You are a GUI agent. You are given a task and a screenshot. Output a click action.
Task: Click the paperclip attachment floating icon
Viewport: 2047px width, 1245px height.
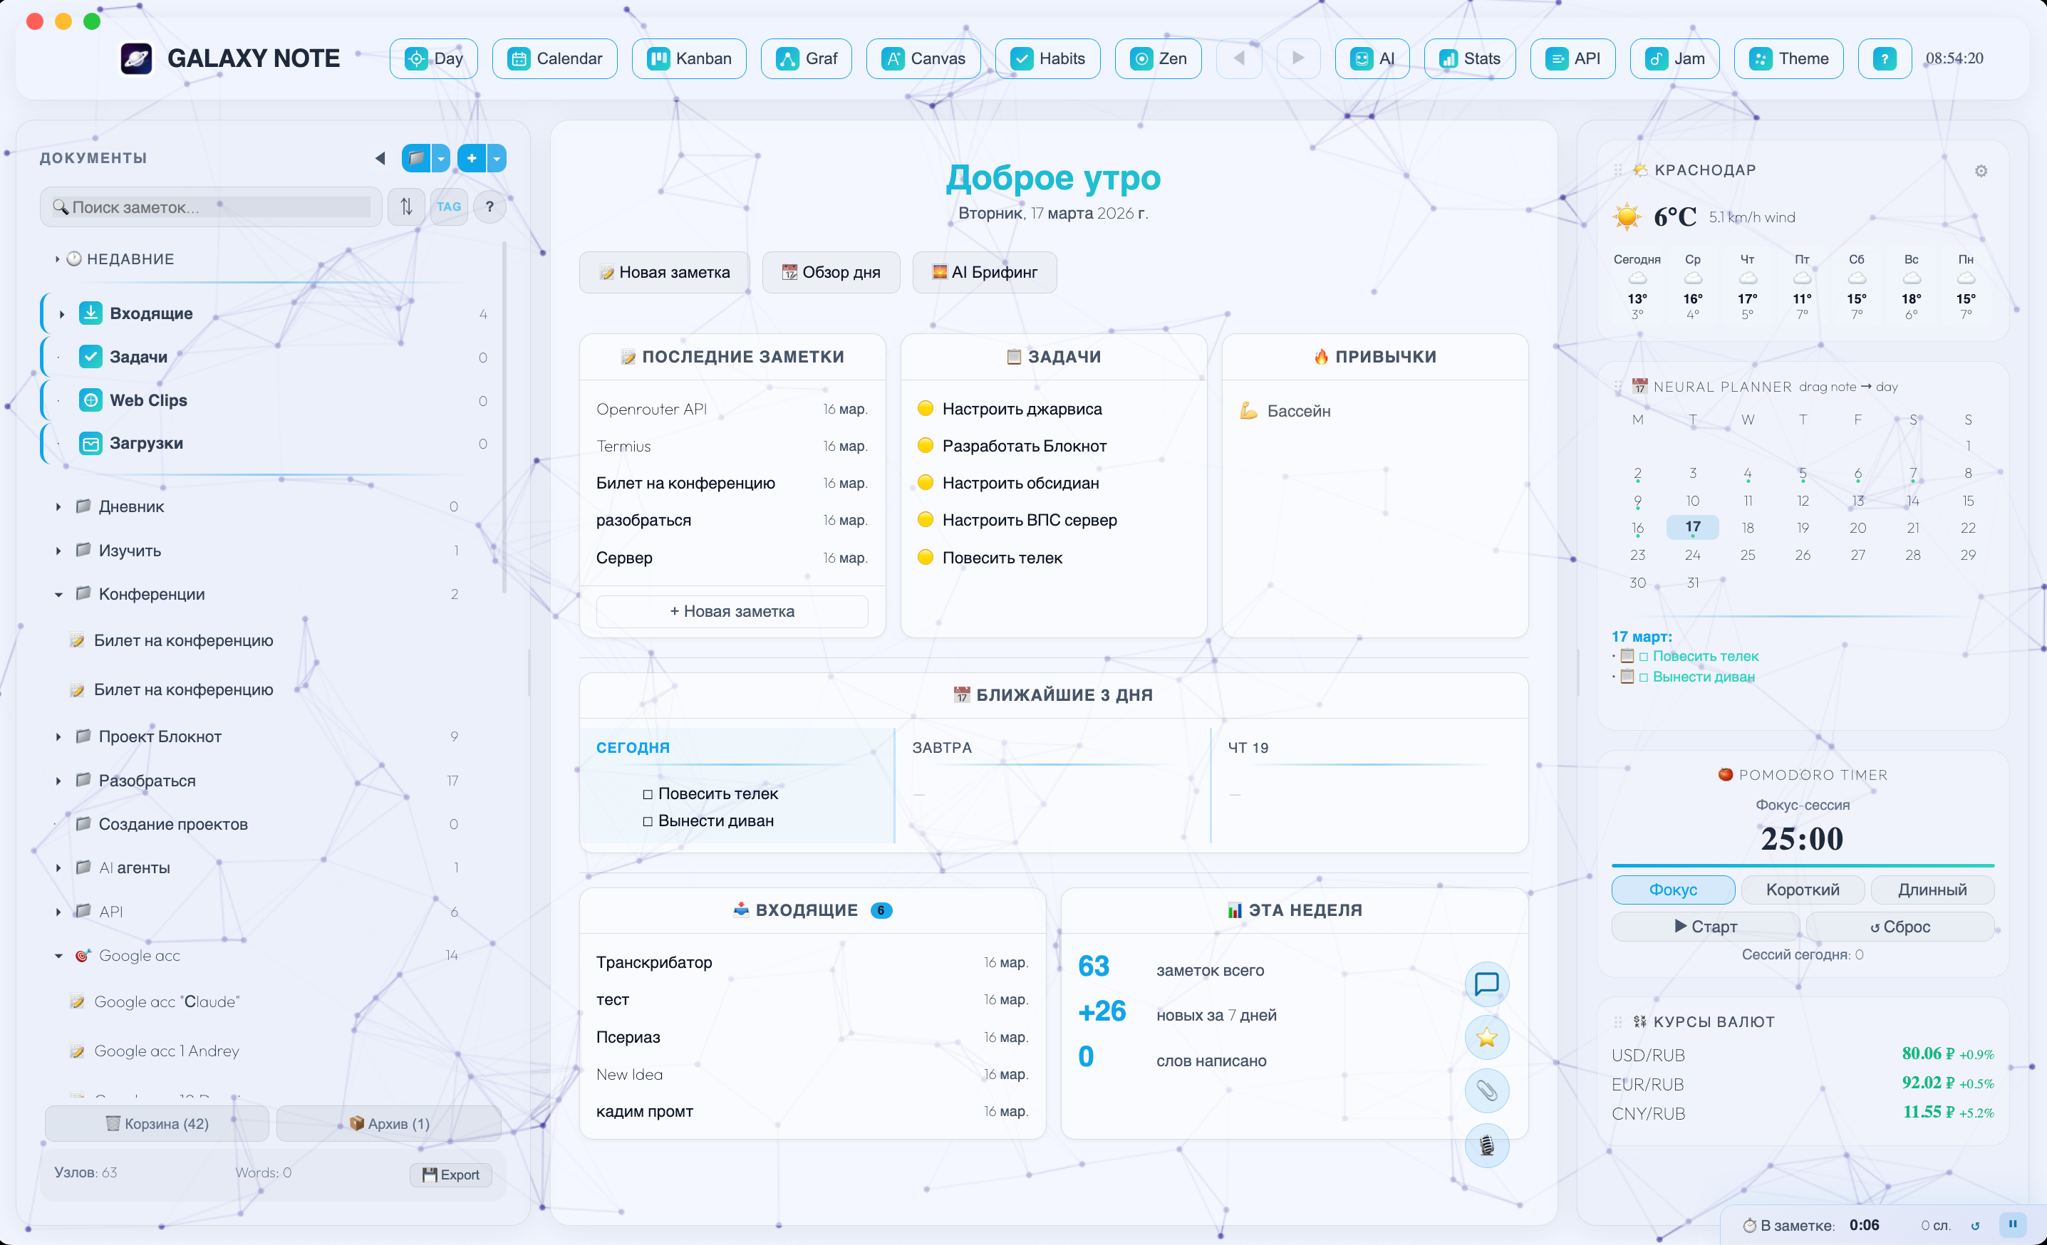[x=1486, y=1091]
